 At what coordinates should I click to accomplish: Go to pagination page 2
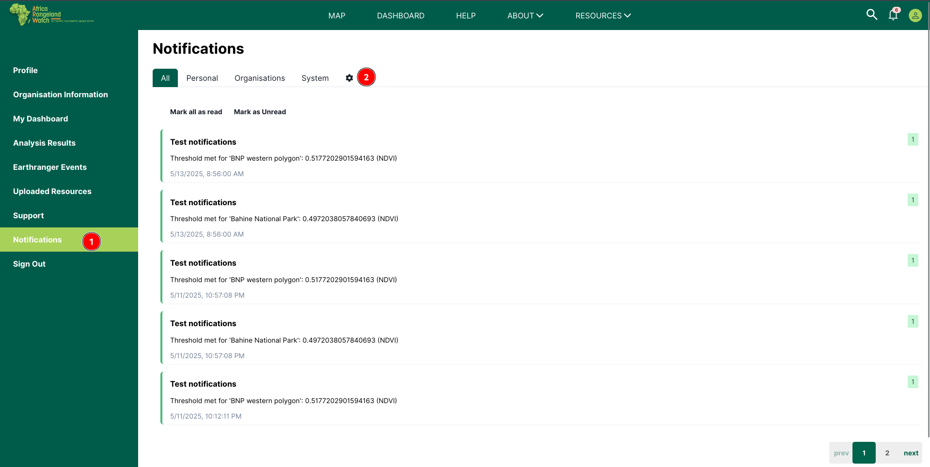[887, 453]
